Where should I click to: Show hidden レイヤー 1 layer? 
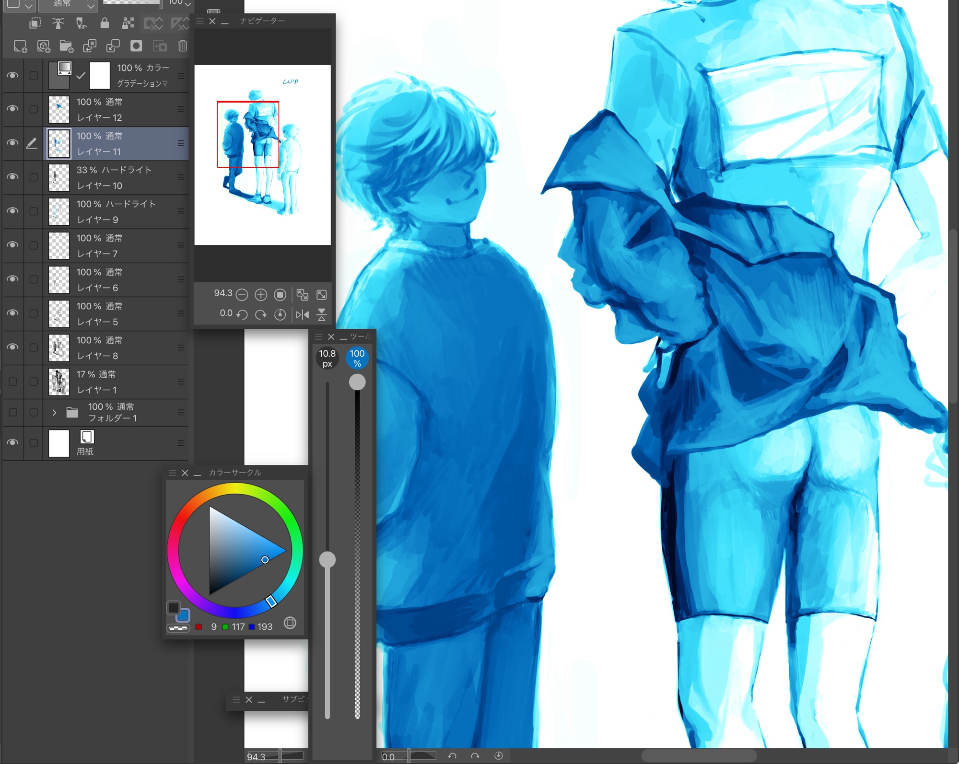(x=13, y=382)
